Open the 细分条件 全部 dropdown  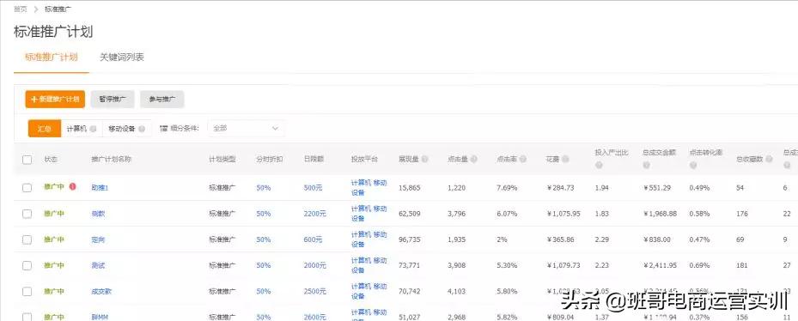click(246, 129)
